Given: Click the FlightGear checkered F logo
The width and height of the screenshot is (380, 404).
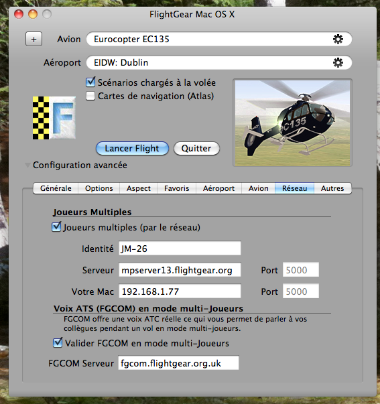Looking at the screenshot, I should pos(54,118).
